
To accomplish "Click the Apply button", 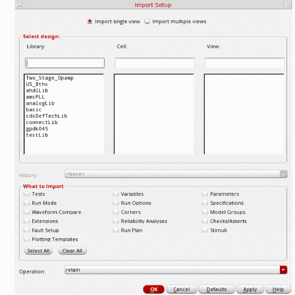I will (x=250, y=289).
